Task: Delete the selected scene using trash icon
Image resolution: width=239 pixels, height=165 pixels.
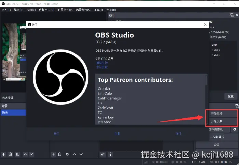Action: click(10, 154)
